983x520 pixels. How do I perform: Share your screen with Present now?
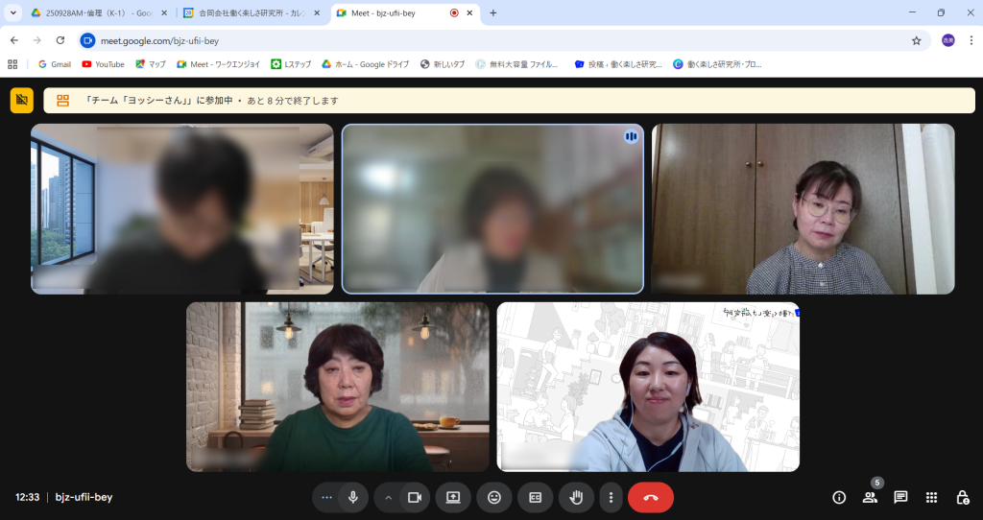tap(453, 497)
